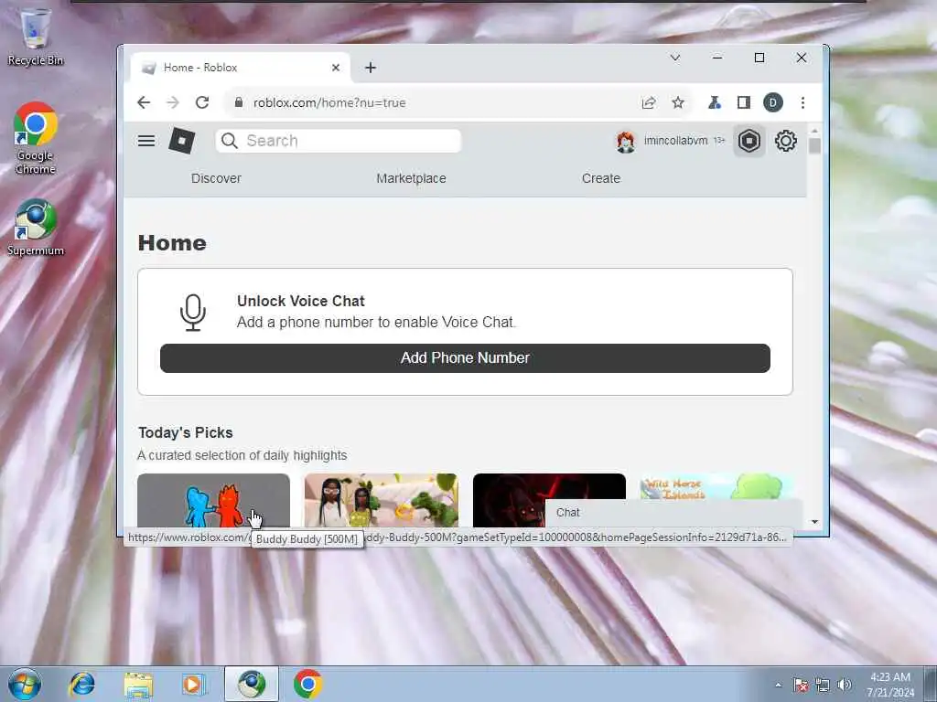The width and height of the screenshot is (937, 702).
Task: Open the Chrome Labs flask icon
Action: pos(714,102)
